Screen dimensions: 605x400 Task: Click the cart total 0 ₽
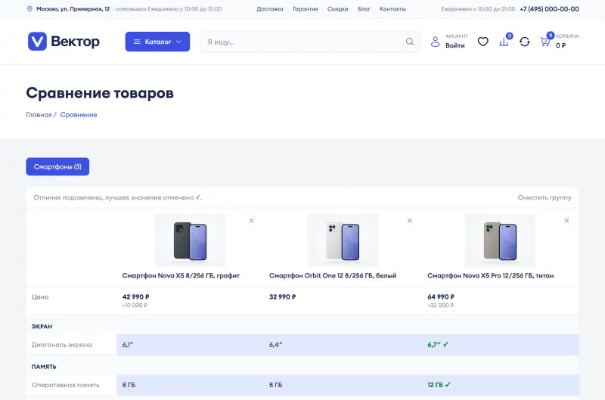coord(560,45)
